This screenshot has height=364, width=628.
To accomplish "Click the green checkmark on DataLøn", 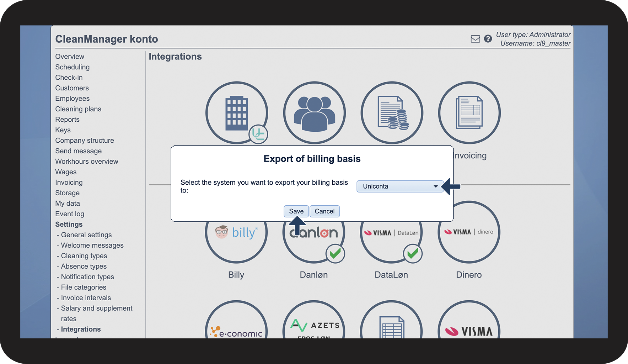I will [x=413, y=254].
